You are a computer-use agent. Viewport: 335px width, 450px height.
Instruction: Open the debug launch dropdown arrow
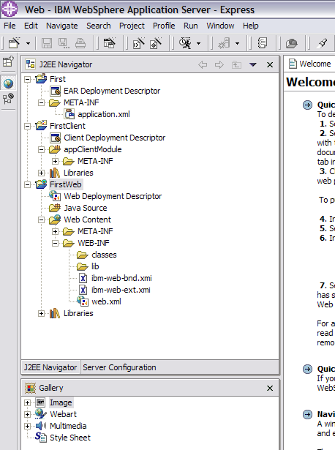198,44
